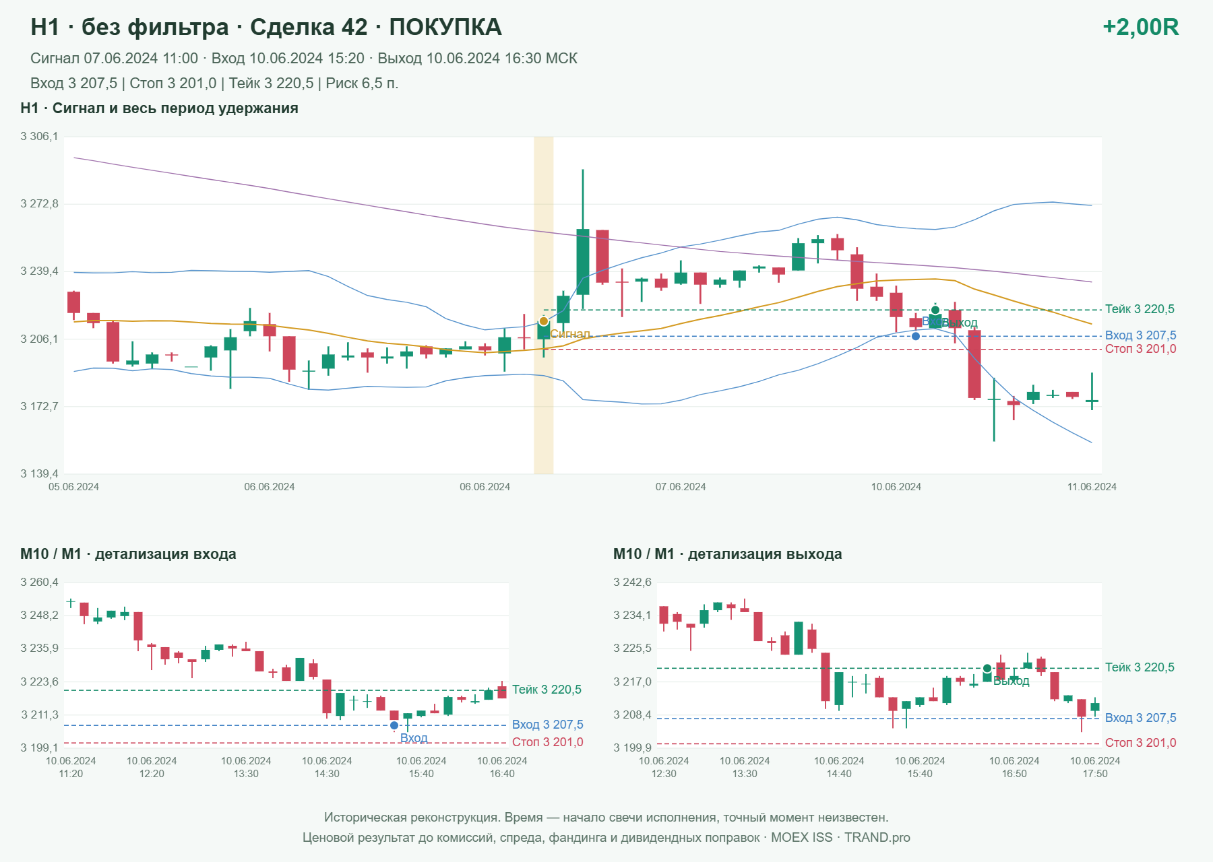Click 'Тейк 3 220,5' label on H1 chart
1213x862 pixels.
(1140, 309)
